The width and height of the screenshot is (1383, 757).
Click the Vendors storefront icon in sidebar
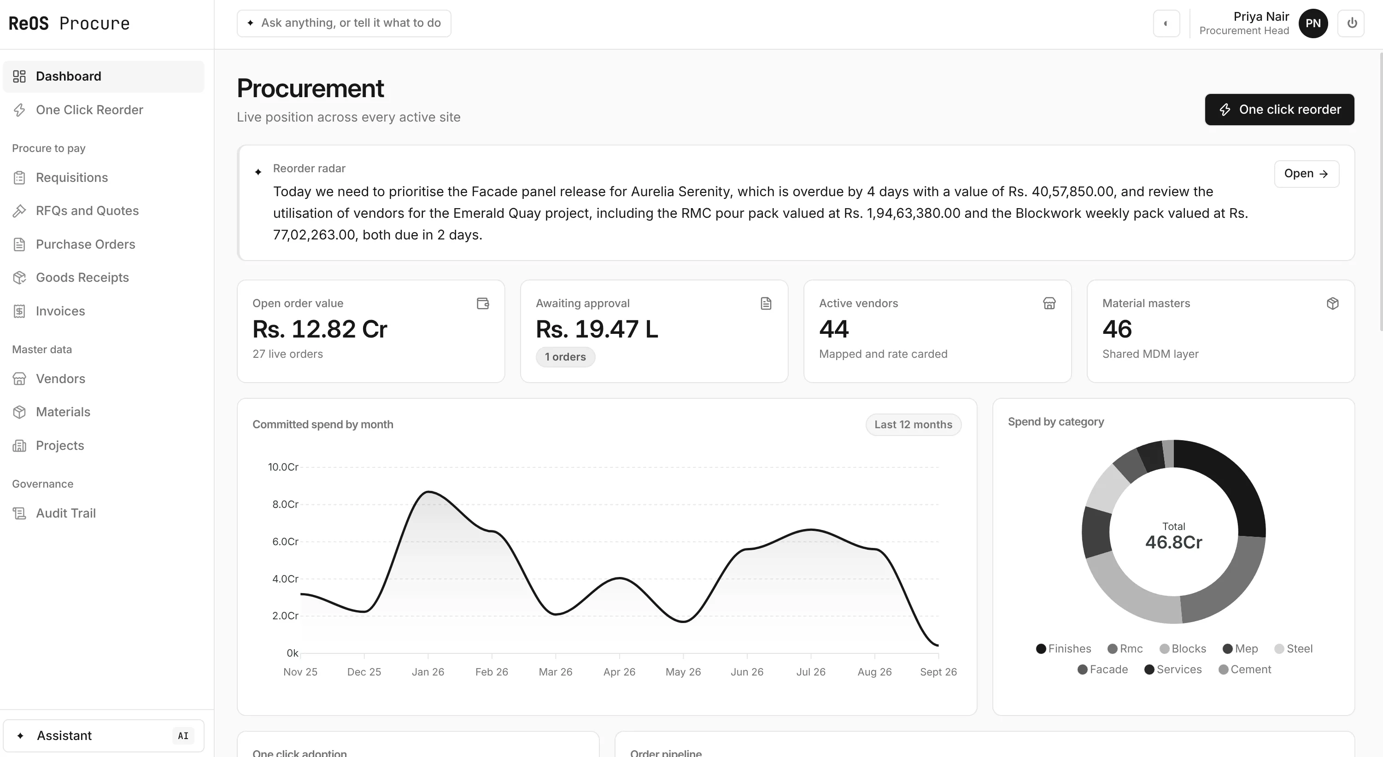click(19, 379)
